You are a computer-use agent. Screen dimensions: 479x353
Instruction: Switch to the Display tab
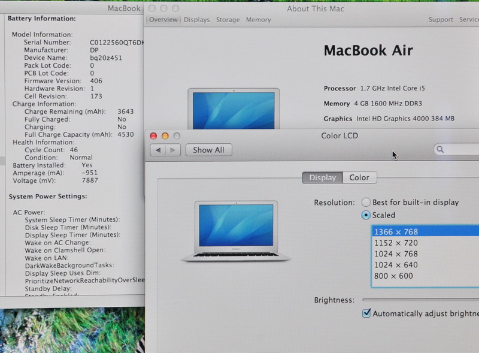[322, 178]
